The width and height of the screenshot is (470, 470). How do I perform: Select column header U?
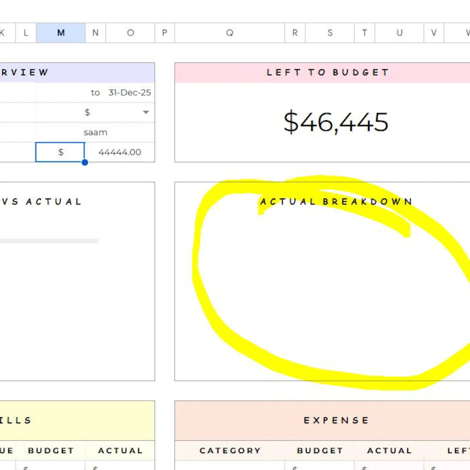point(399,33)
